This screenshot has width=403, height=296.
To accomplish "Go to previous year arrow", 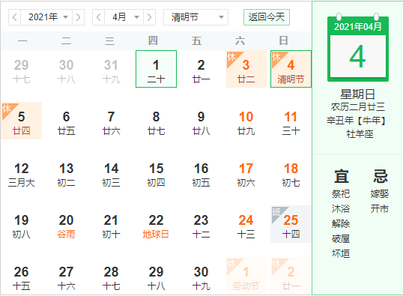I will coord(15,17).
